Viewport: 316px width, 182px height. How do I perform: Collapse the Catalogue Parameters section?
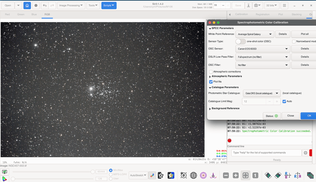(x=210, y=88)
